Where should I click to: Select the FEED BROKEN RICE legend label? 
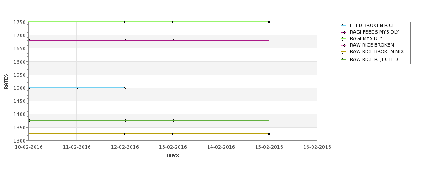click(373, 25)
